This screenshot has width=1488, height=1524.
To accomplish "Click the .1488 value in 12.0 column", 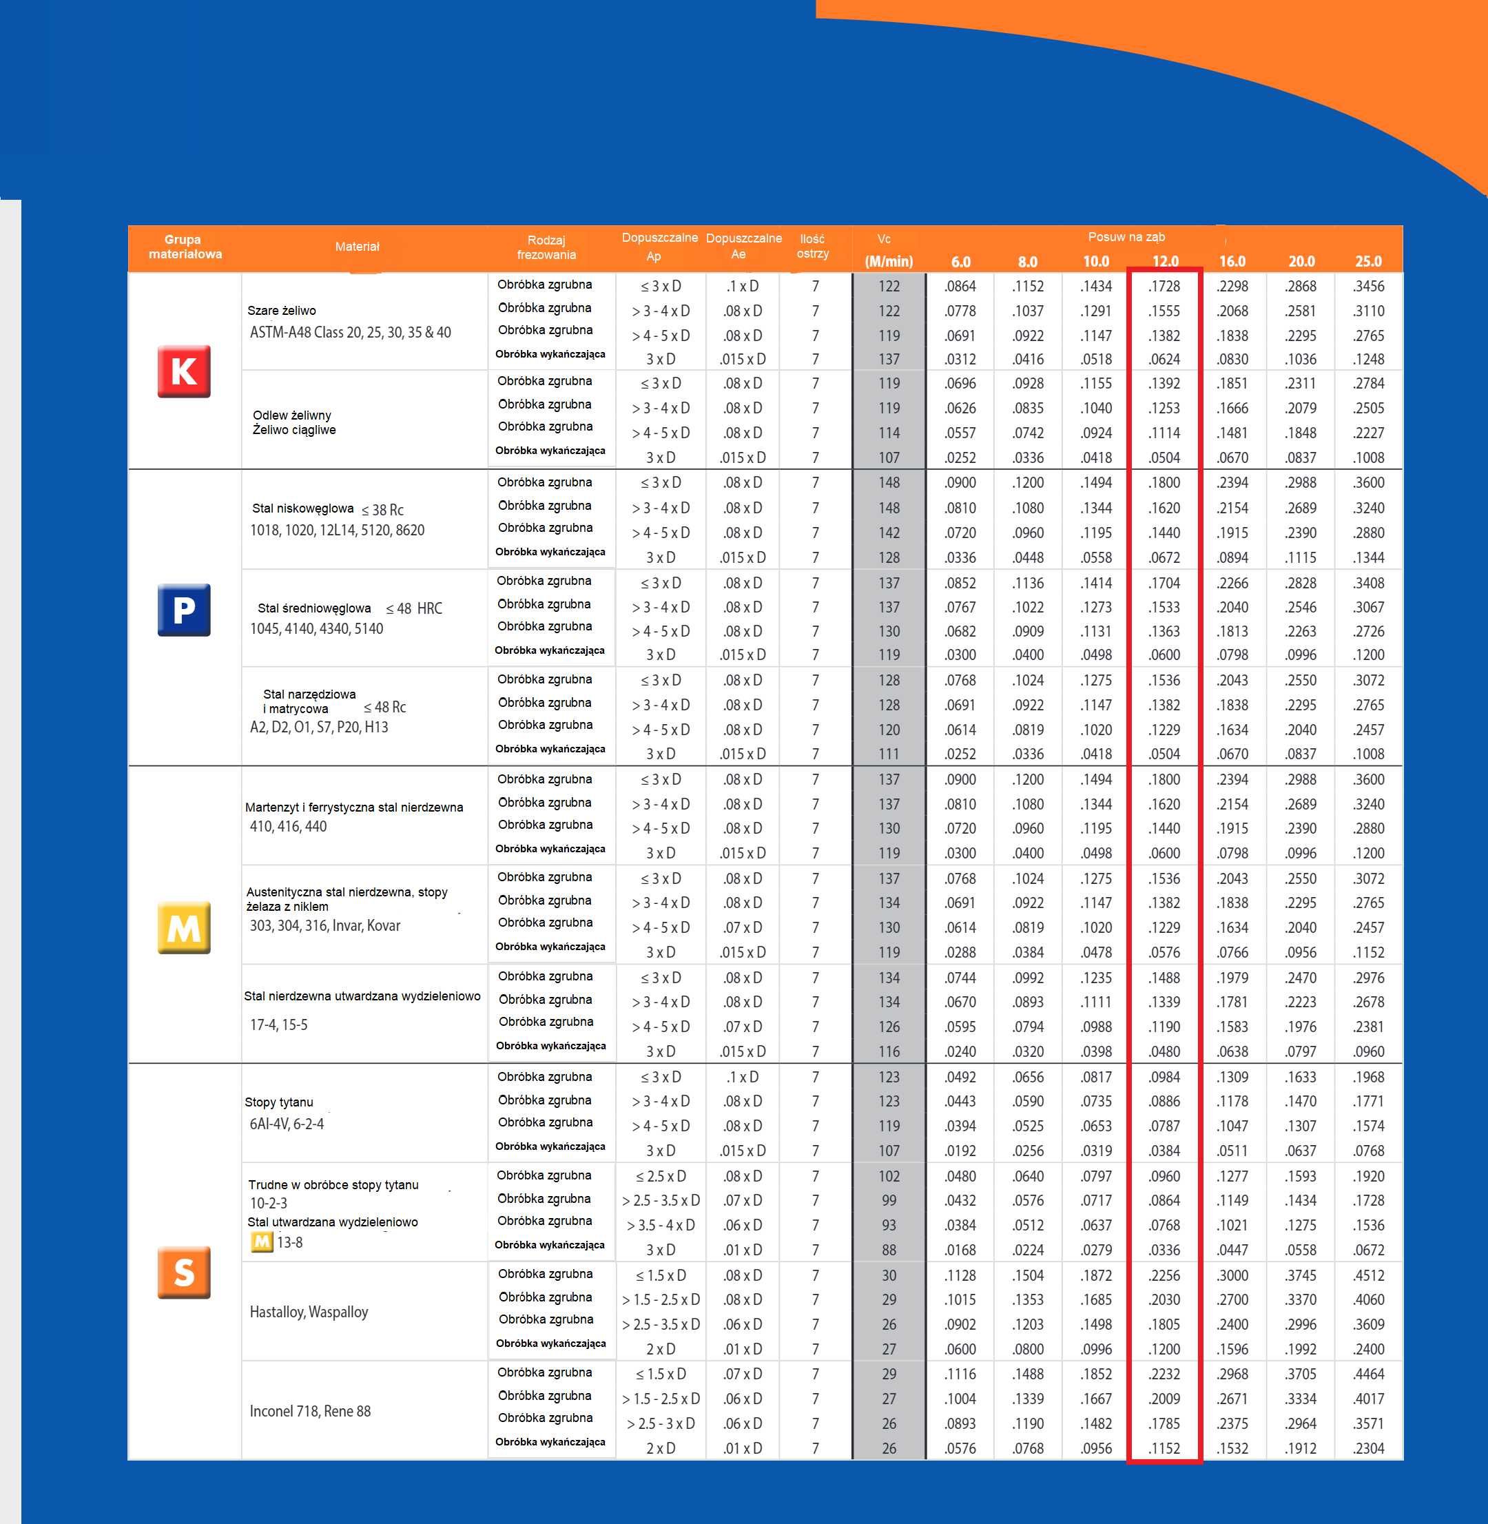I will coord(1164,978).
